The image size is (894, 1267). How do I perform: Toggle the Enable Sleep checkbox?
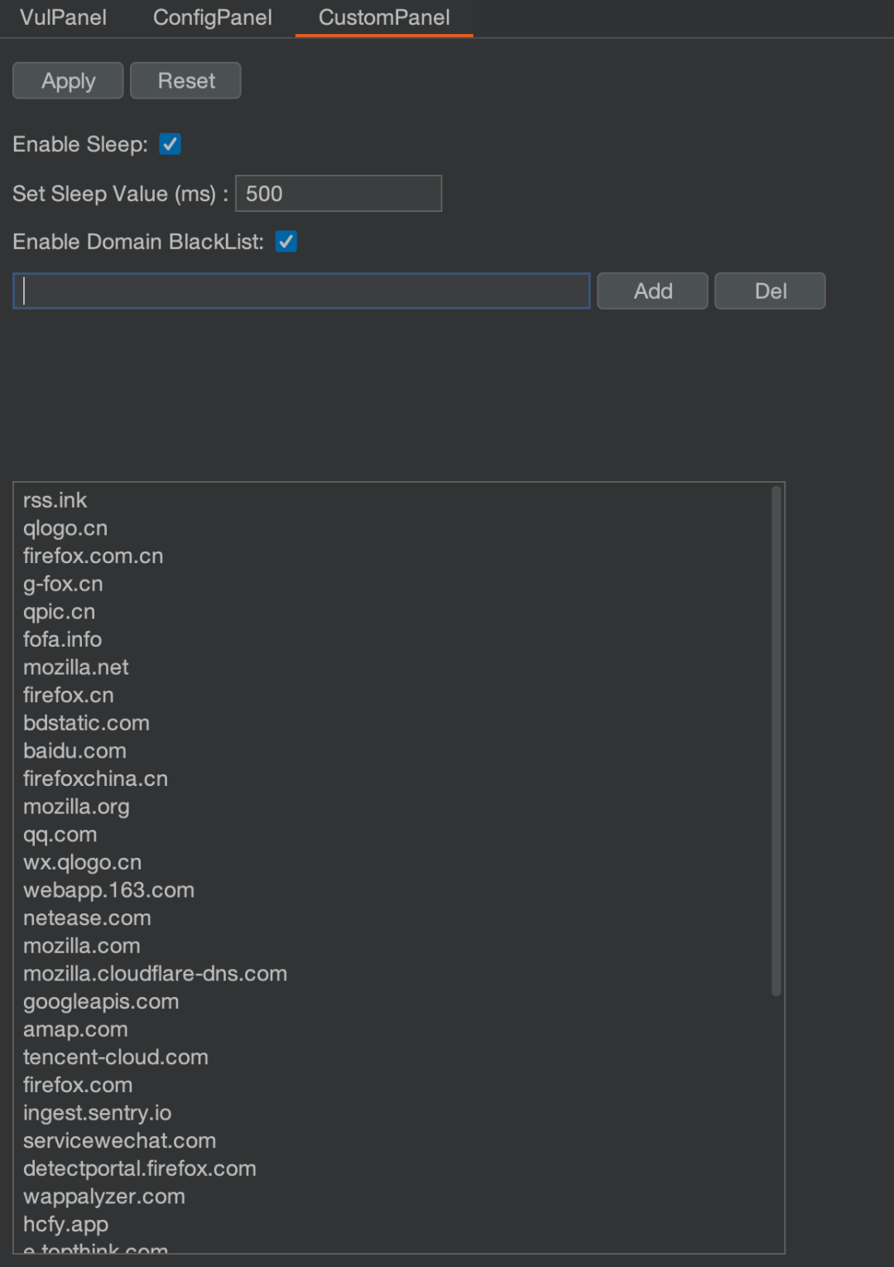tap(170, 144)
